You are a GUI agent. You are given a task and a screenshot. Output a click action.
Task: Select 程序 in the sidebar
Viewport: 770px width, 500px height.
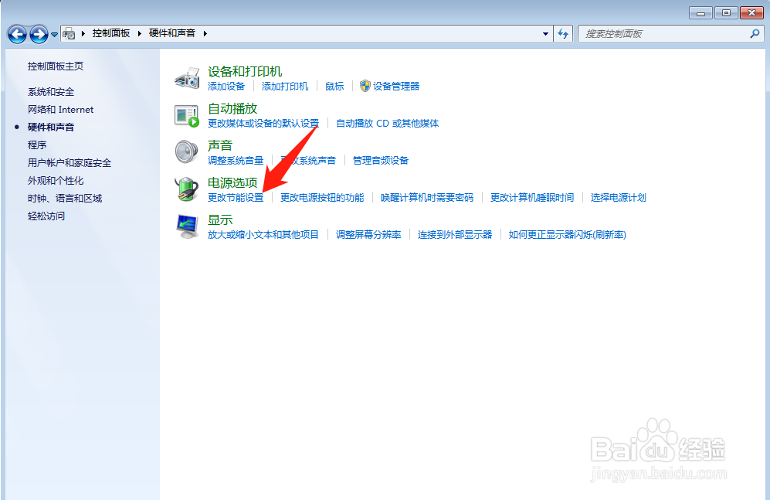(36, 145)
